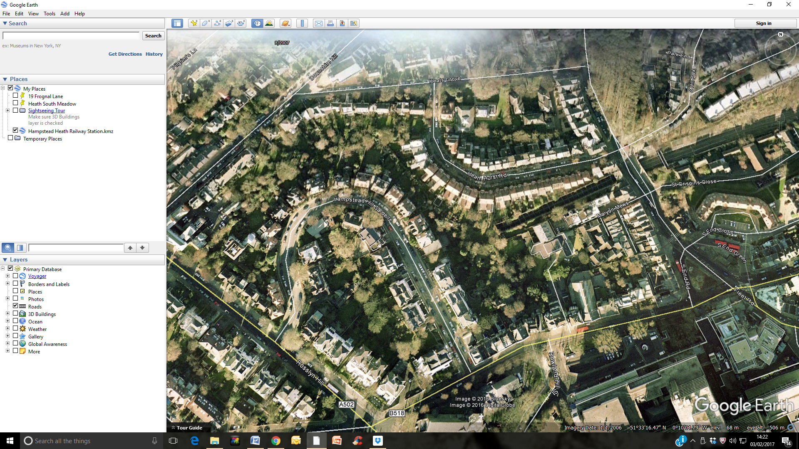Enable the 3D Buildings layer checkbox
Image resolution: width=799 pixels, height=449 pixels.
[x=15, y=313]
